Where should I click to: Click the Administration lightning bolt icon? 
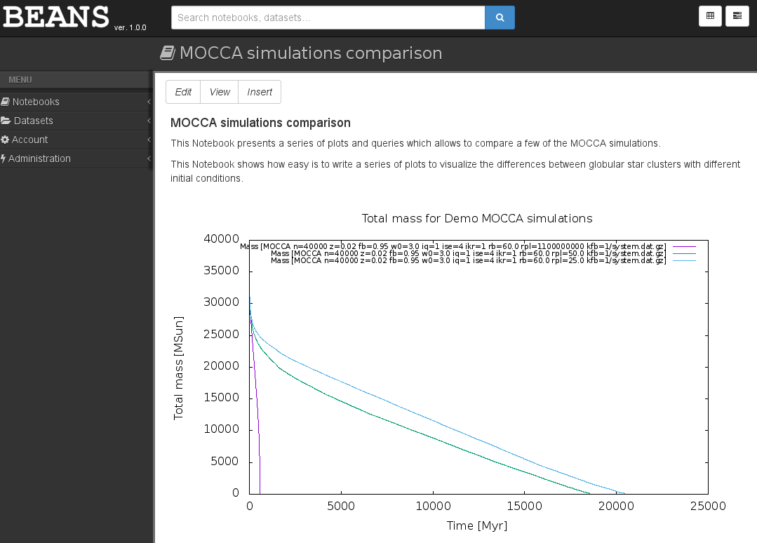(4, 159)
